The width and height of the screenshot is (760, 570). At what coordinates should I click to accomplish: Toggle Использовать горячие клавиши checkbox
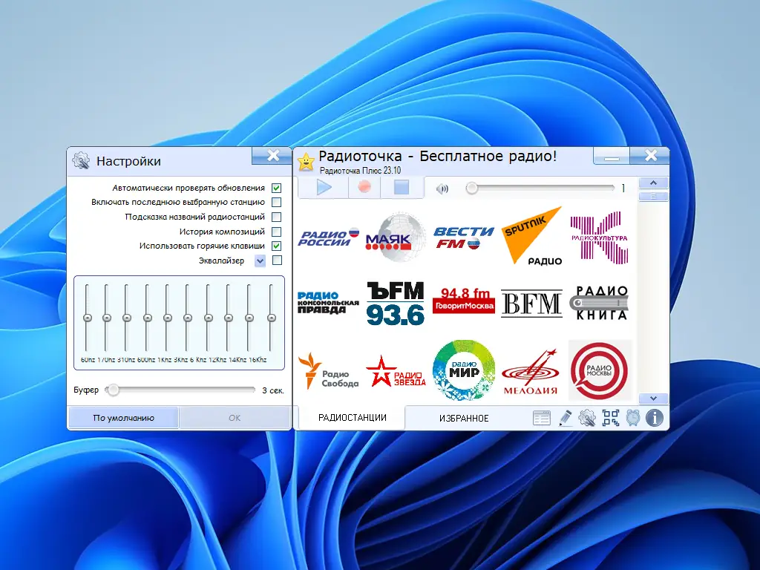[x=276, y=246]
